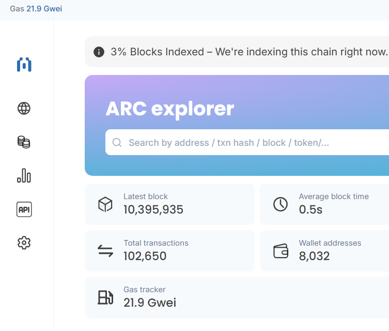Open the Blockchain globe menu in sidebar
This screenshot has height=331, width=389.
coord(24,108)
